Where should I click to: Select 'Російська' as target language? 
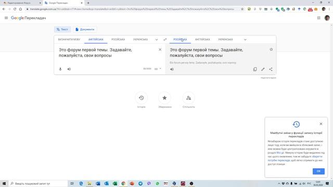pyautogui.click(x=180, y=39)
